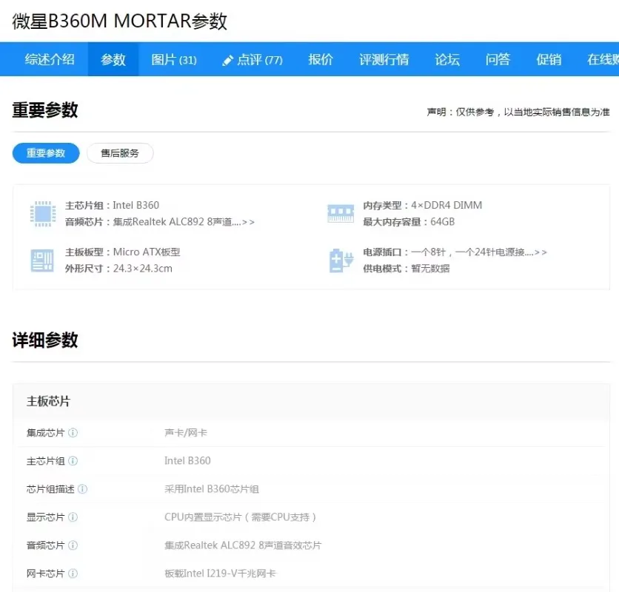Image resolution: width=619 pixels, height=592 pixels.
Task: Select the 重要参数 pill button
Action: 46,153
